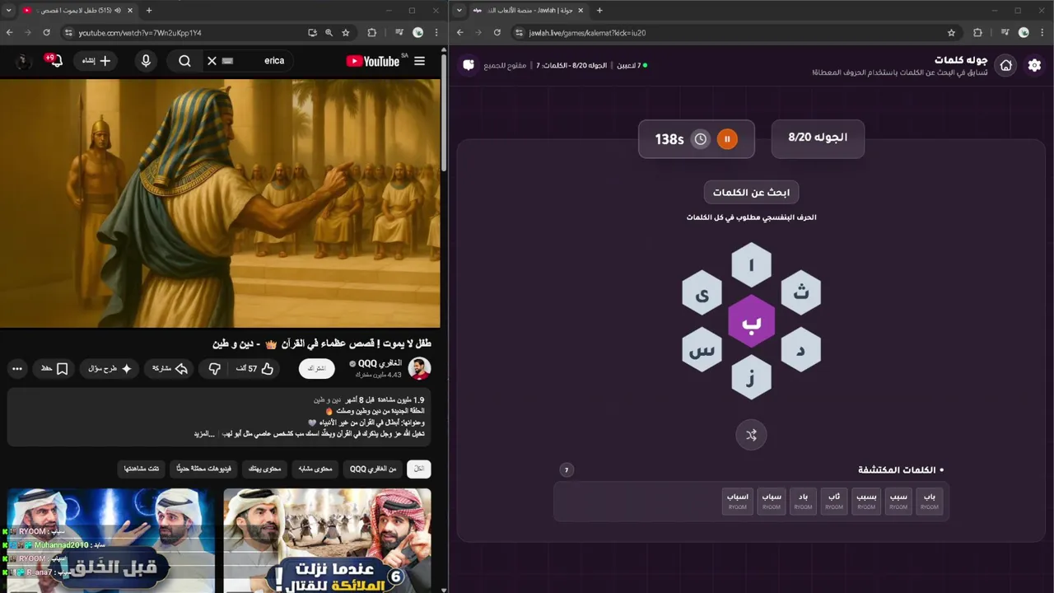Select the letter د hexagon tile
The height and width of the screenshot is (593, 1054).
[800, 350]
